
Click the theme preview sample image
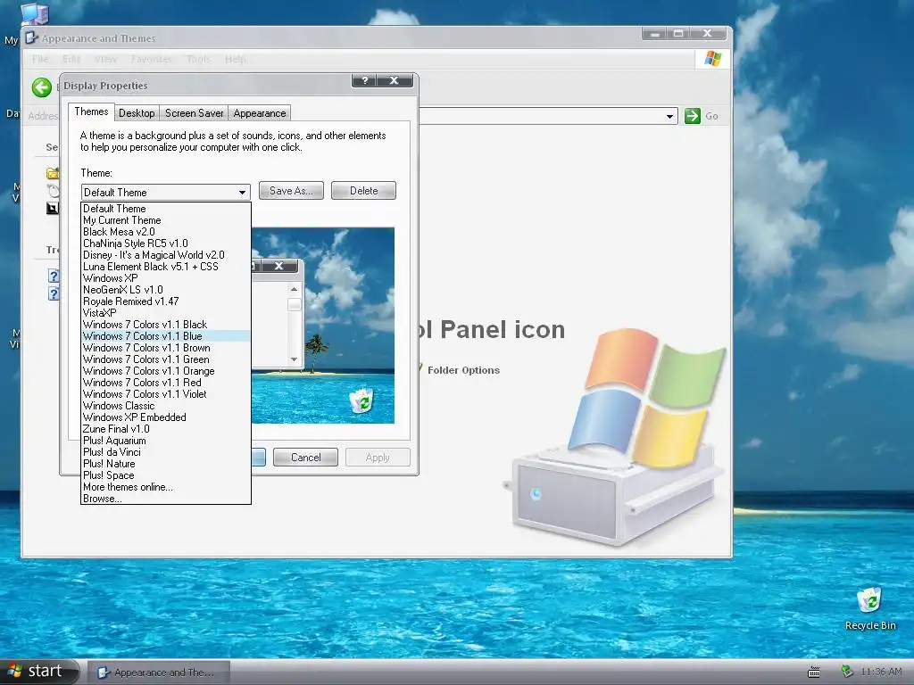pyautogui.click(x=323, y=326)
